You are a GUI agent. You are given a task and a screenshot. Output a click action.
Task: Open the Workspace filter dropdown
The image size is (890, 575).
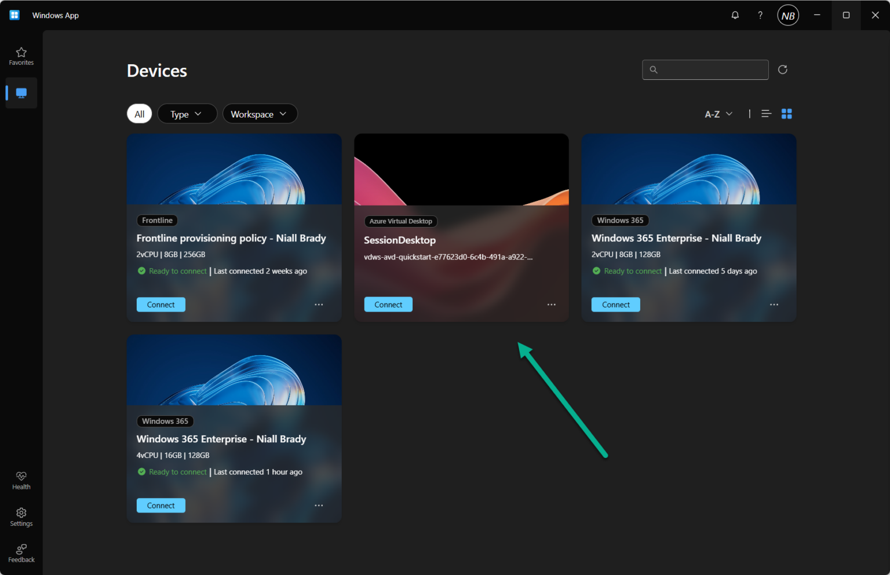260,113
